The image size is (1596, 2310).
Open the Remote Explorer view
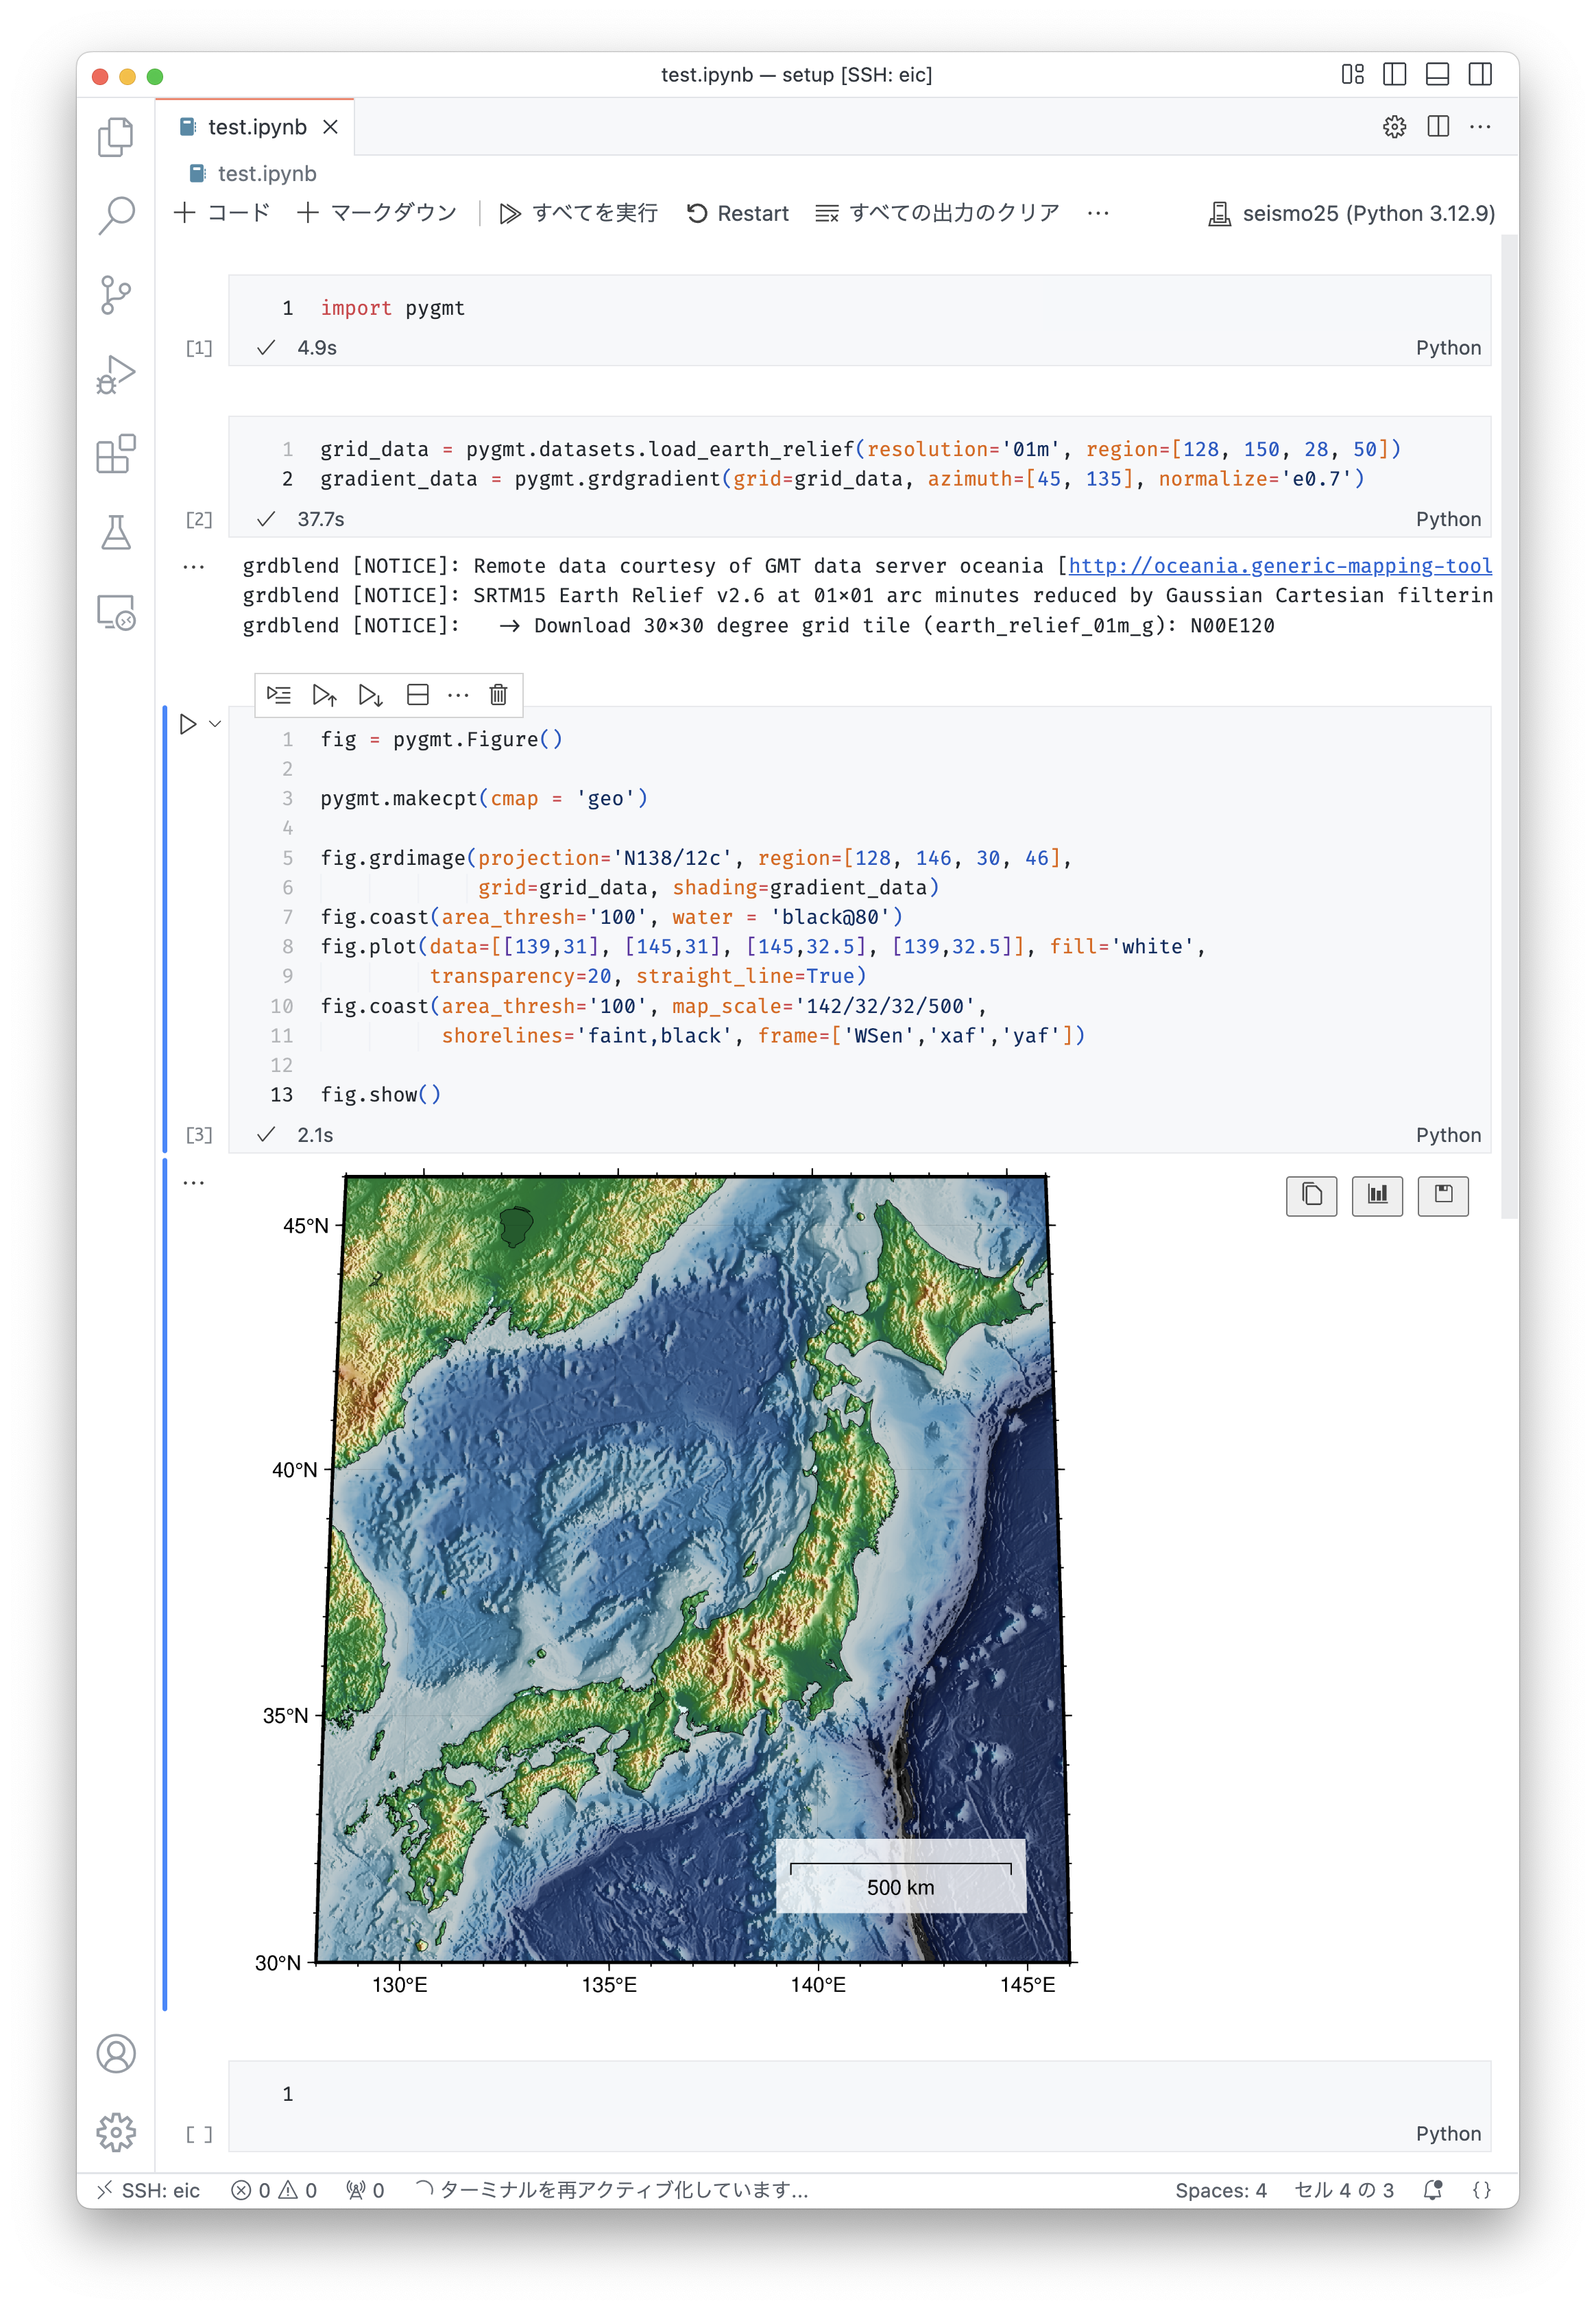tap(116, 612)
